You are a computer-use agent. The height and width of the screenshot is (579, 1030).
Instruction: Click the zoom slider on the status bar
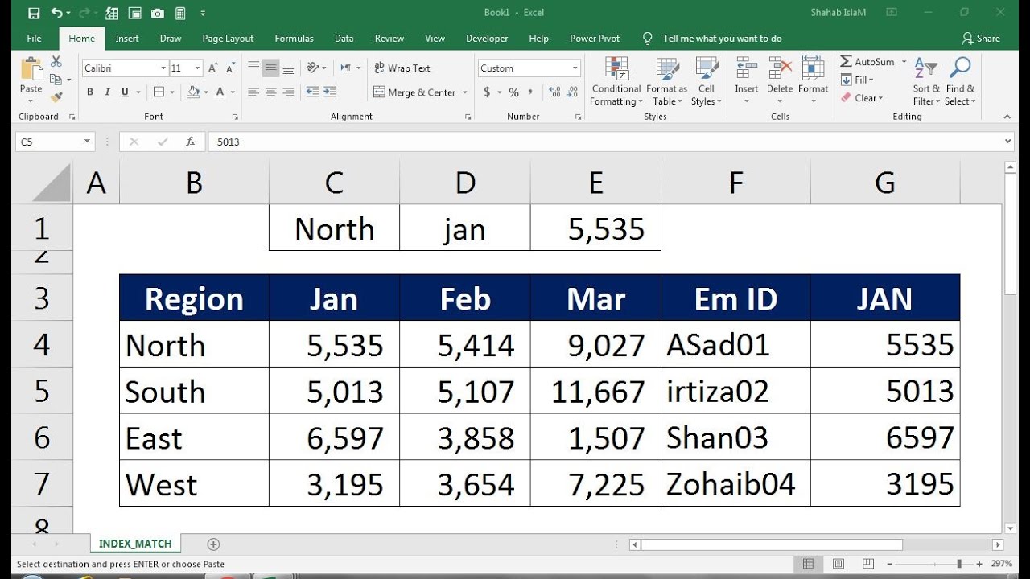959,564
